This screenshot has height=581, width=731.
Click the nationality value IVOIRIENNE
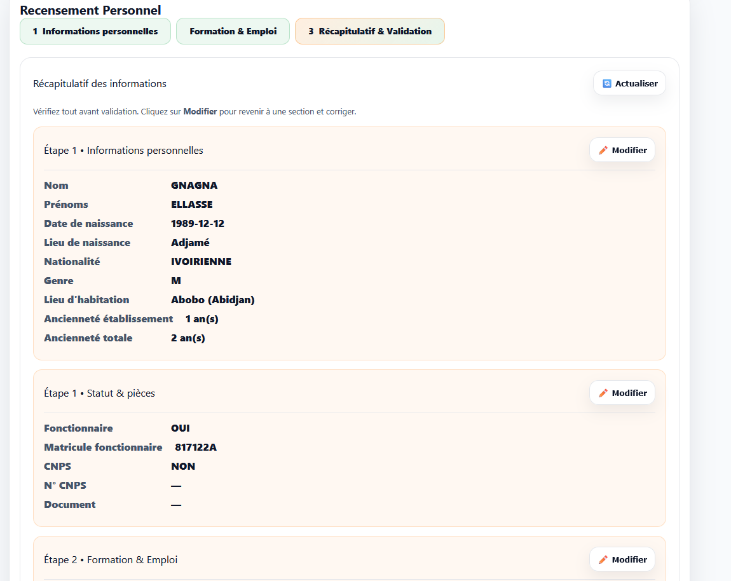click(x=201, y=262)
